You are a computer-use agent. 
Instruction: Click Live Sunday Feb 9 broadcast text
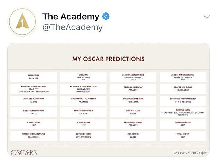click(190, 152)
